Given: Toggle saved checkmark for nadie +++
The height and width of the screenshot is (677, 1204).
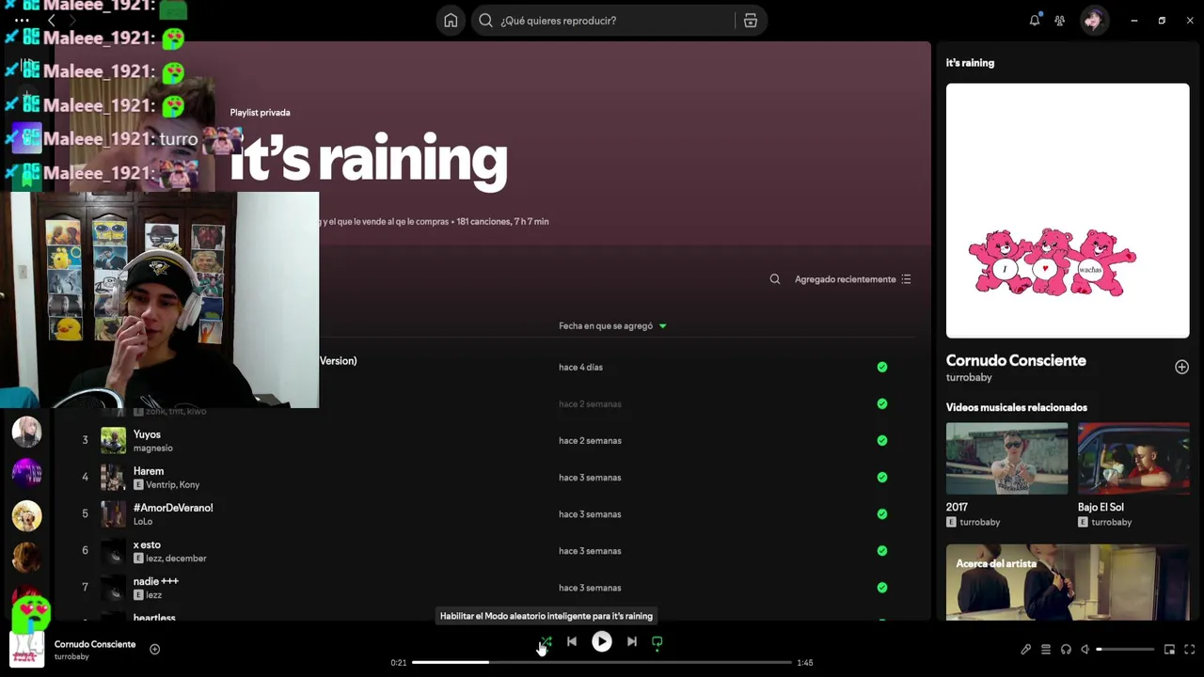Looking at the screenshot, I should 882,587.
